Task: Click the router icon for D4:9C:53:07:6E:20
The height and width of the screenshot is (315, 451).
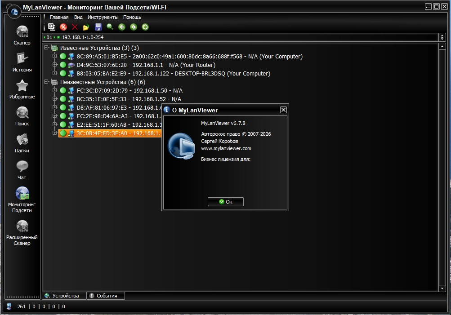Action: pyautogui.click(x=71, y=65)
